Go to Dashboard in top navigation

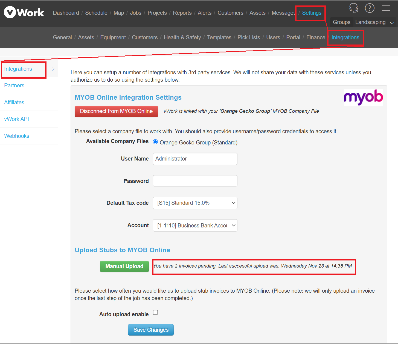point(66,13)
